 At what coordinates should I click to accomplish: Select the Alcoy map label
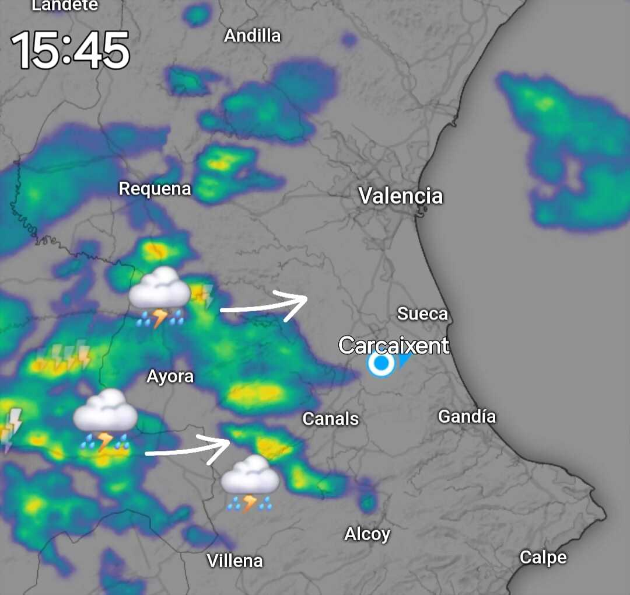click(x=367, y=534)
